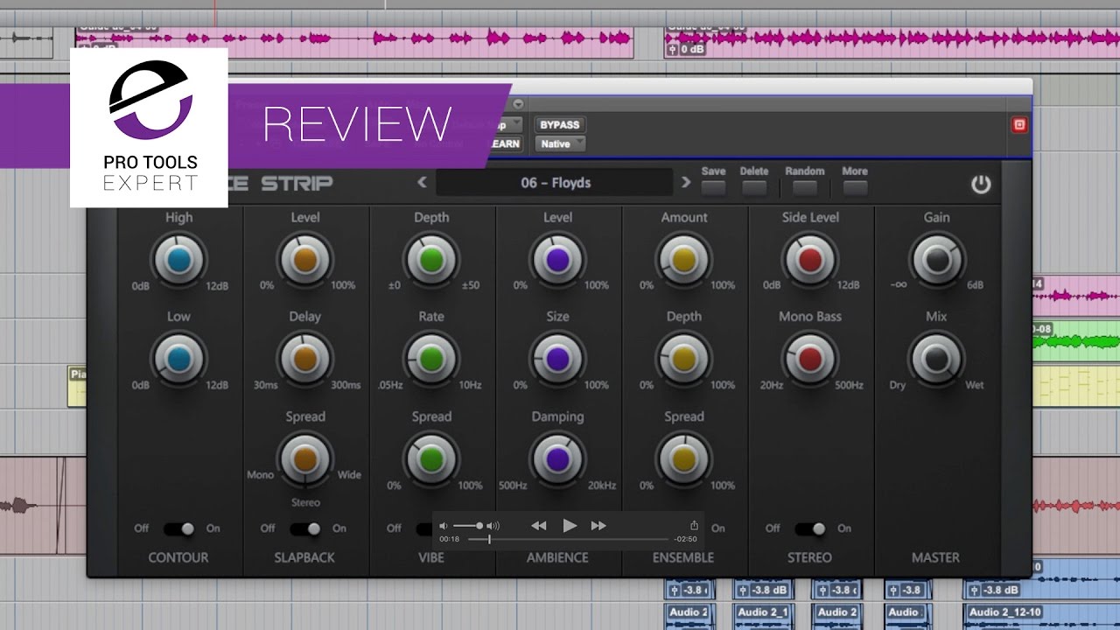Click the red target button in plugin header
Screen dimensions: 1120x630
click(1019, 125)
